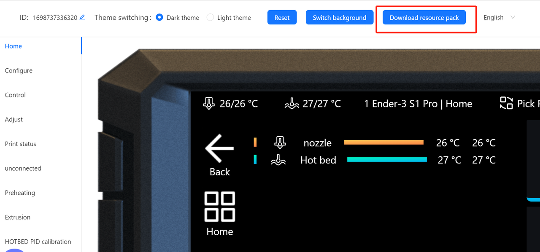540x252 pixels.
Task: Click the Pick icon at top right of display
Action: 506,103
